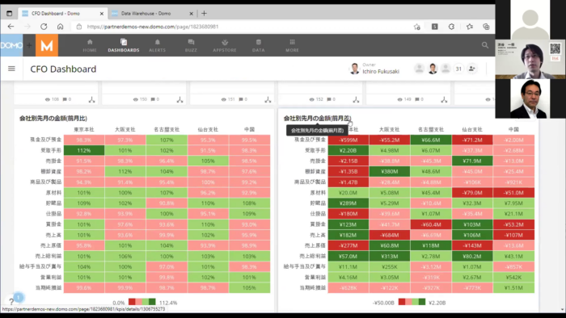Click the eye views icon showing 150
The width and height of the screenshot is (566, 318).
tap(135, 99)
